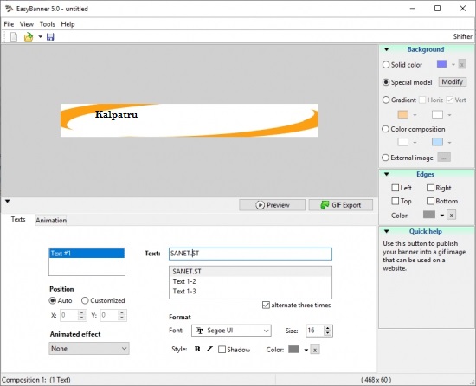
Task: Toggle italic text style
Action: pos(209,349)
